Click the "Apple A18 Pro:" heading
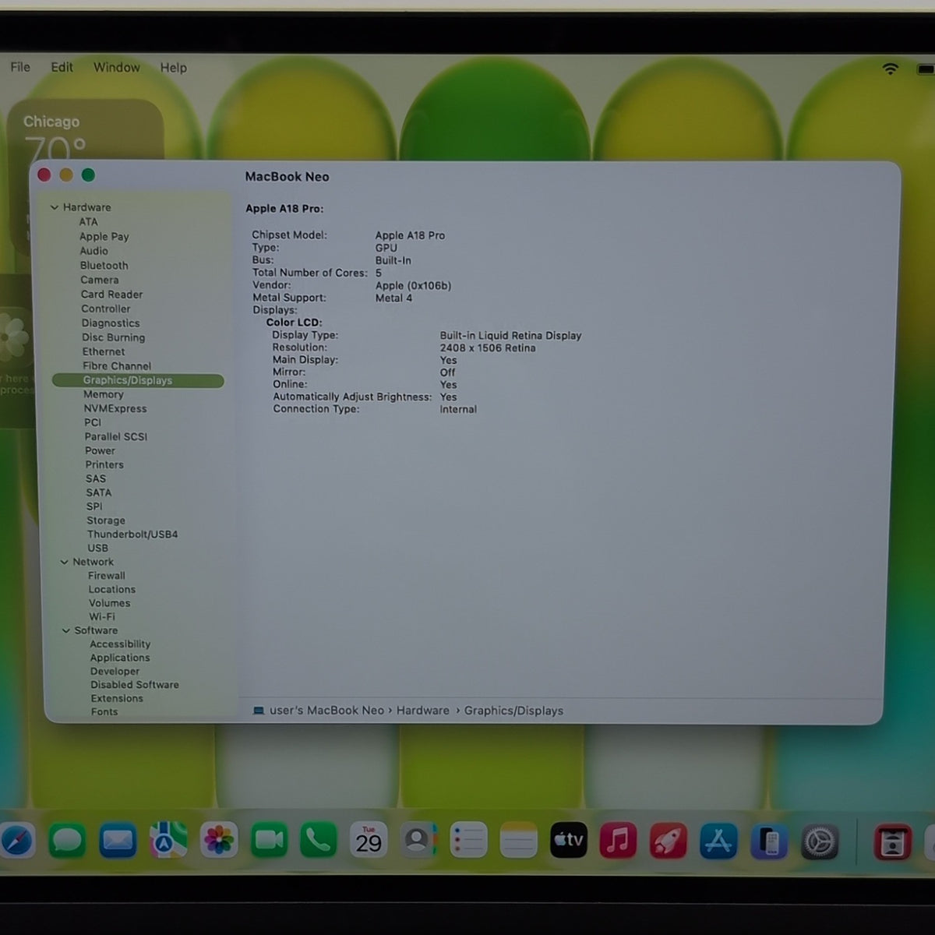The width and height of the screenshot is (935, 935). (x=284, y=209)
